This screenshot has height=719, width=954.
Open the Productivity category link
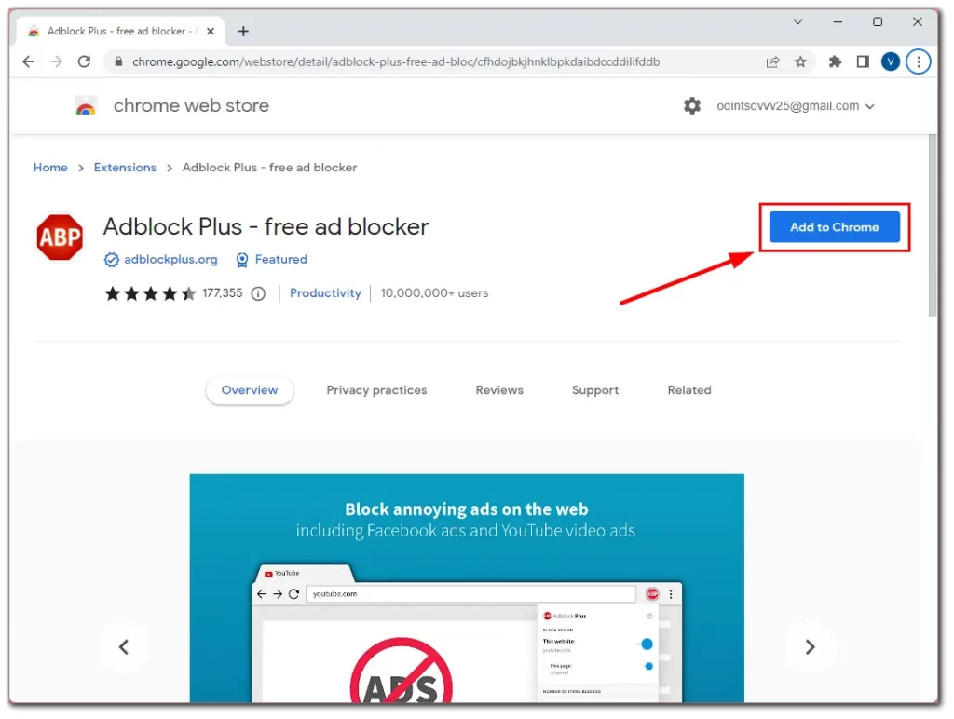click(x=325, y=293)
